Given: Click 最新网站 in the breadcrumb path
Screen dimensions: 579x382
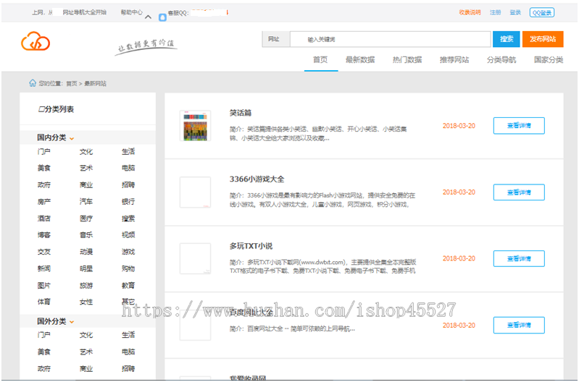Looking at the screenshot, I should (x=95, y=84).
